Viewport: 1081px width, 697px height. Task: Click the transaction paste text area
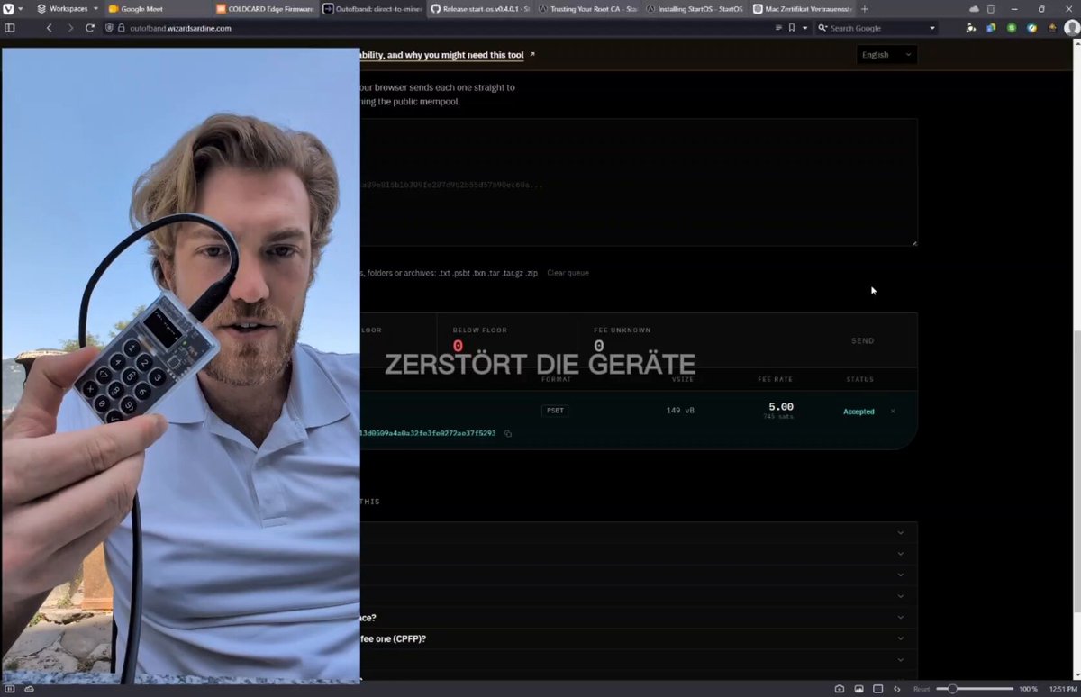639,182
